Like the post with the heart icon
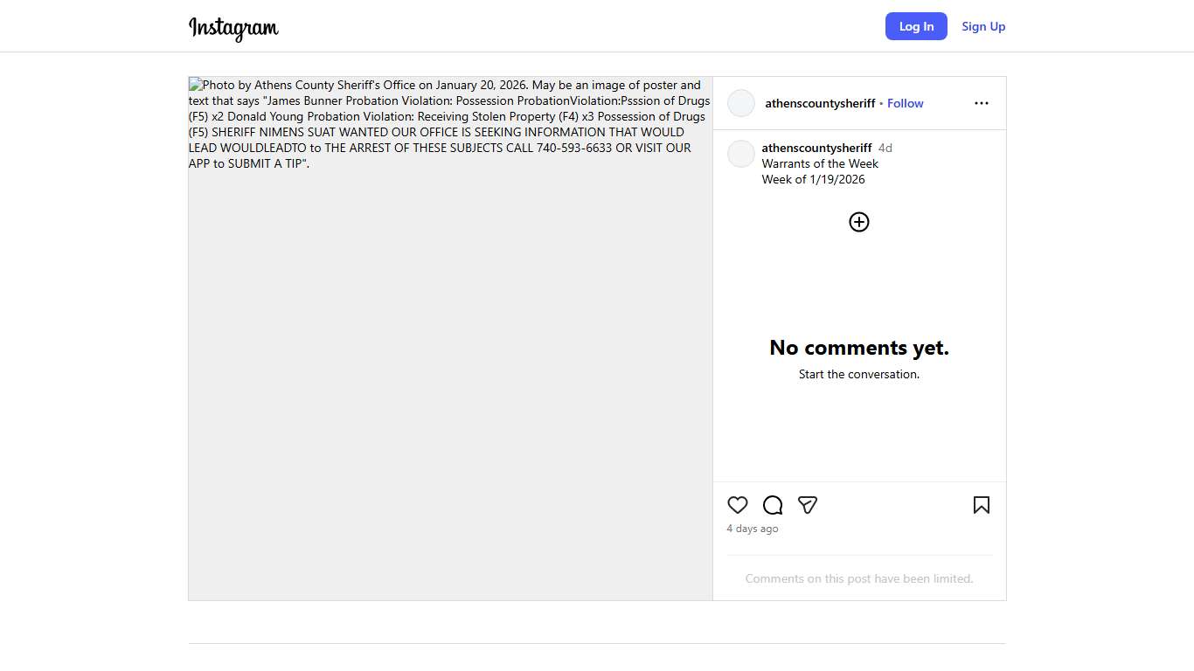Image resolution: width=1194 pixels, height=671 pixels. (x=738, y=505)
